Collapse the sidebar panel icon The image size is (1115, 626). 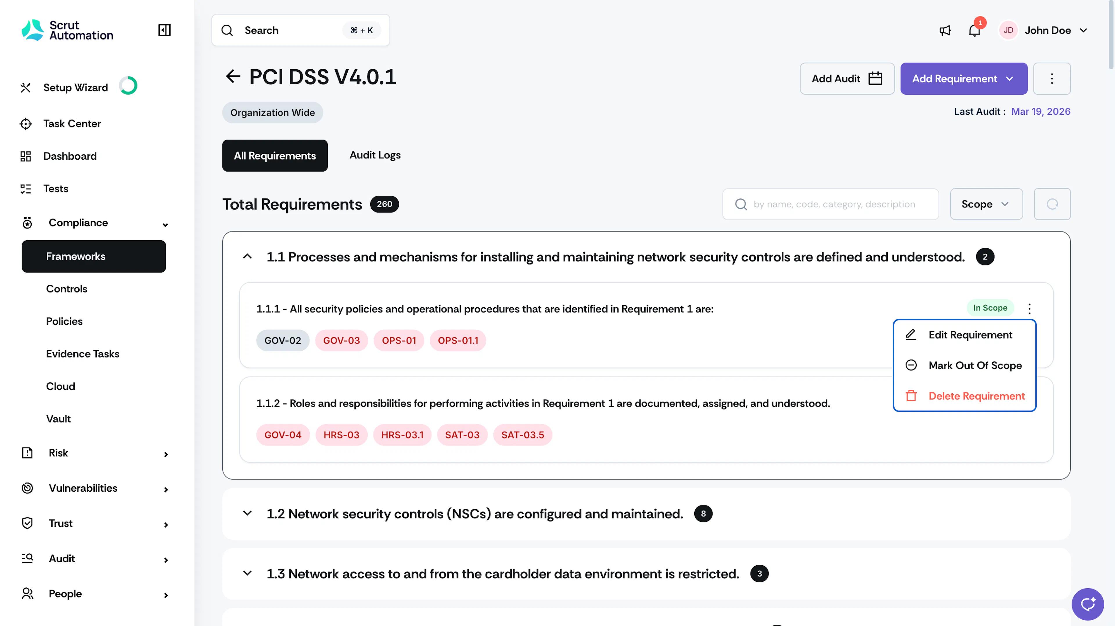[x=164, y=30]
